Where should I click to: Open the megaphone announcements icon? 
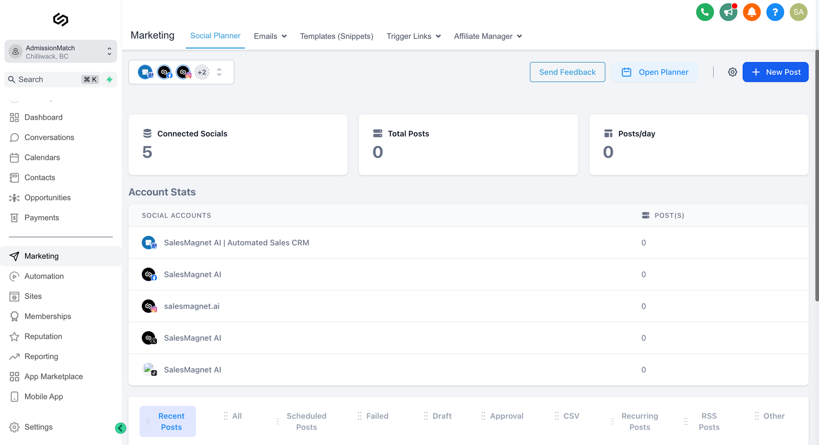[728, 12]
